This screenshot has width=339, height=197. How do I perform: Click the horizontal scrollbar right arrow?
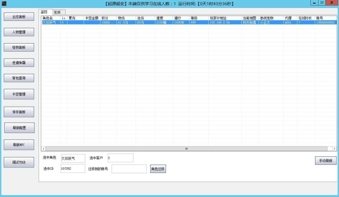334,149
